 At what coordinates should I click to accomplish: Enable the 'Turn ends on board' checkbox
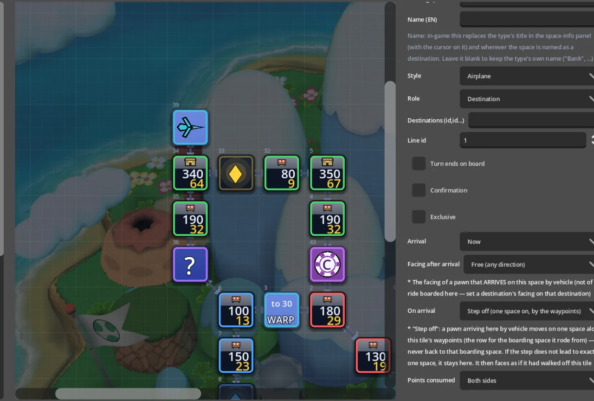pos(419,163)
